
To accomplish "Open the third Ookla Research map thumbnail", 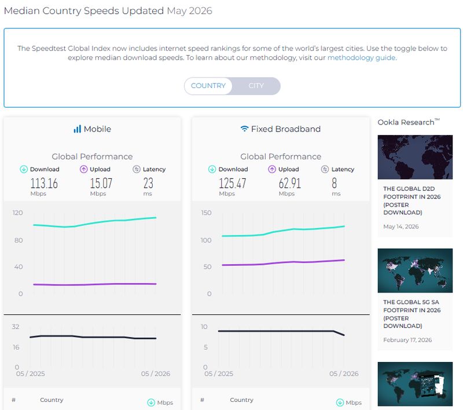I will (415, 384).
